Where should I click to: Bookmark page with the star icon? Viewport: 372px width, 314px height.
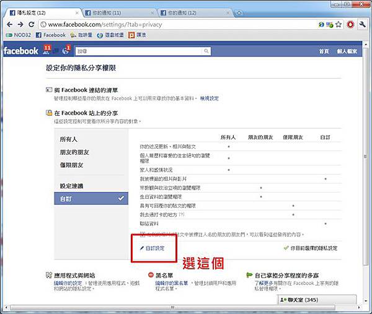pyautogui.click(x=339, y=24)
